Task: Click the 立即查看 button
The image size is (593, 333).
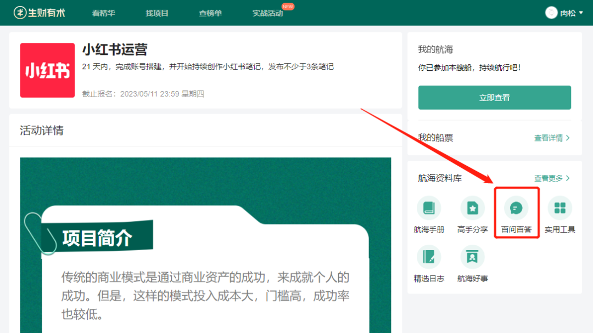Action: (494, 98)
